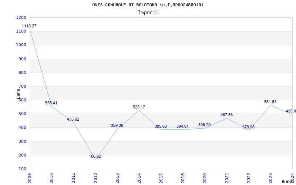
Task: Select the 555.41 data label
Action: (x=51, y=103)
